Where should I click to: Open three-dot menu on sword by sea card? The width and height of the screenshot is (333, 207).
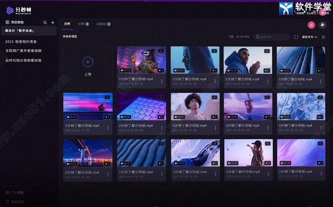268,128
